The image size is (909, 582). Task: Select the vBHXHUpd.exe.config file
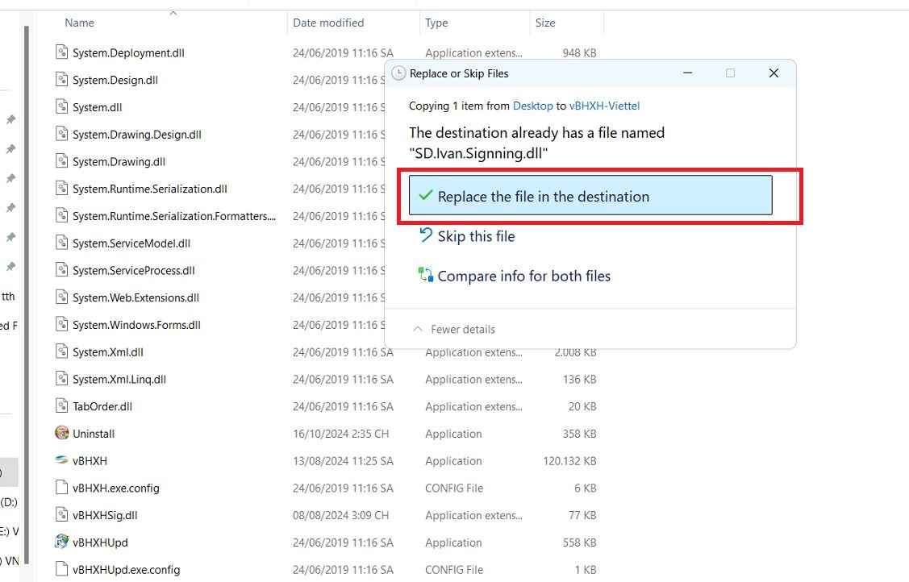[x=126, y=569]
